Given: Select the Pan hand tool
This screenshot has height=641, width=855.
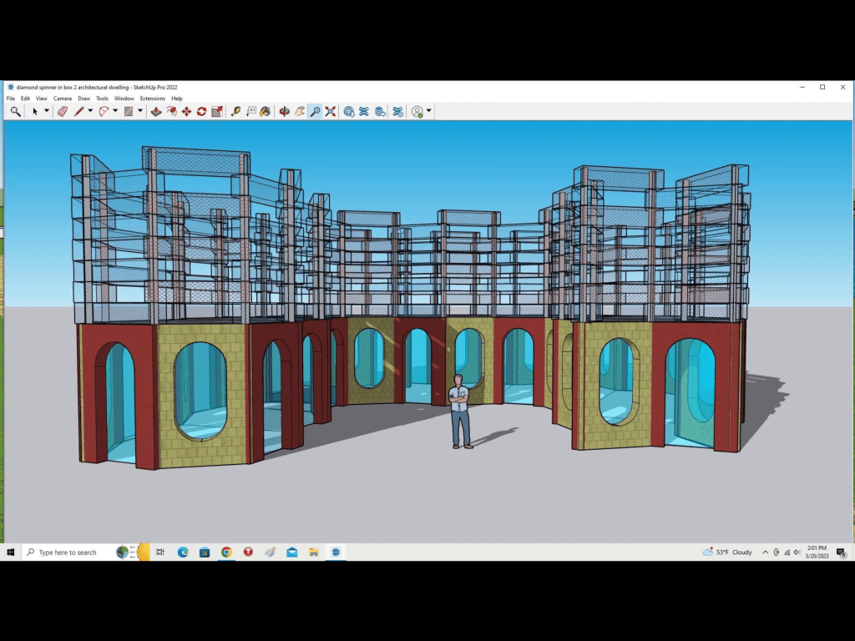Looking at the screenshot, I should click(300, 111).
